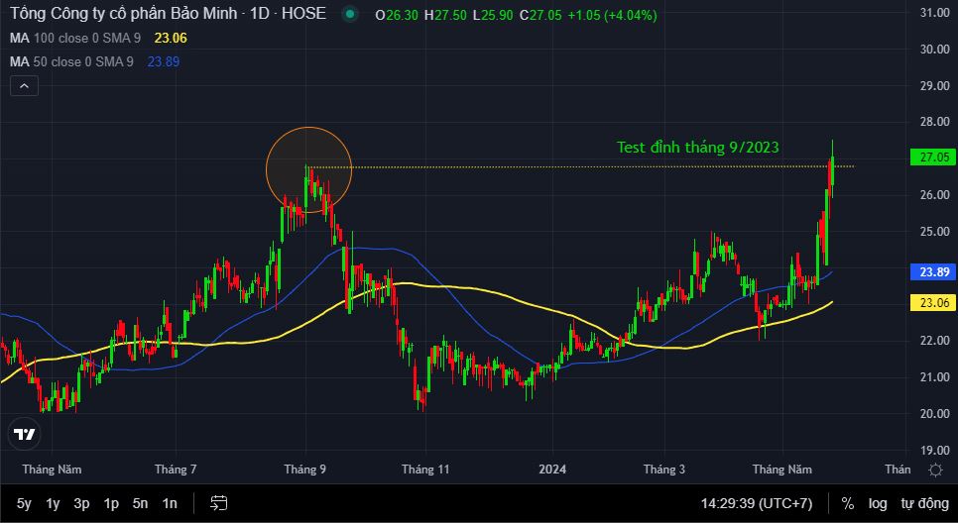The width and height of the screenshot is (958, 523).
Task: Open chart settings gear icon
Action: tap(934, 470)
